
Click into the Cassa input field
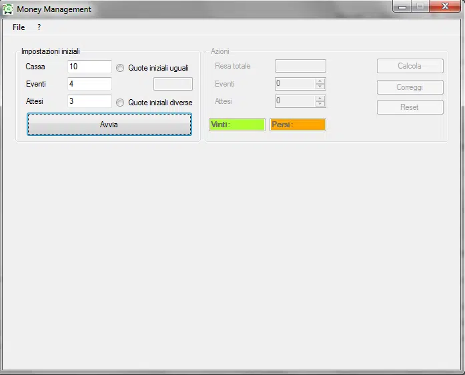(89, 67)
